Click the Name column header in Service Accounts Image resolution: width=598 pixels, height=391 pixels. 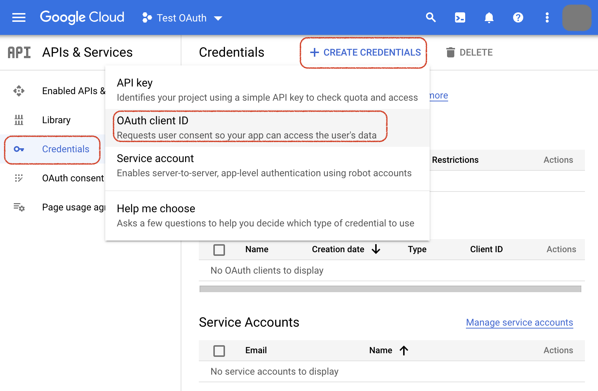click(381, 350)
